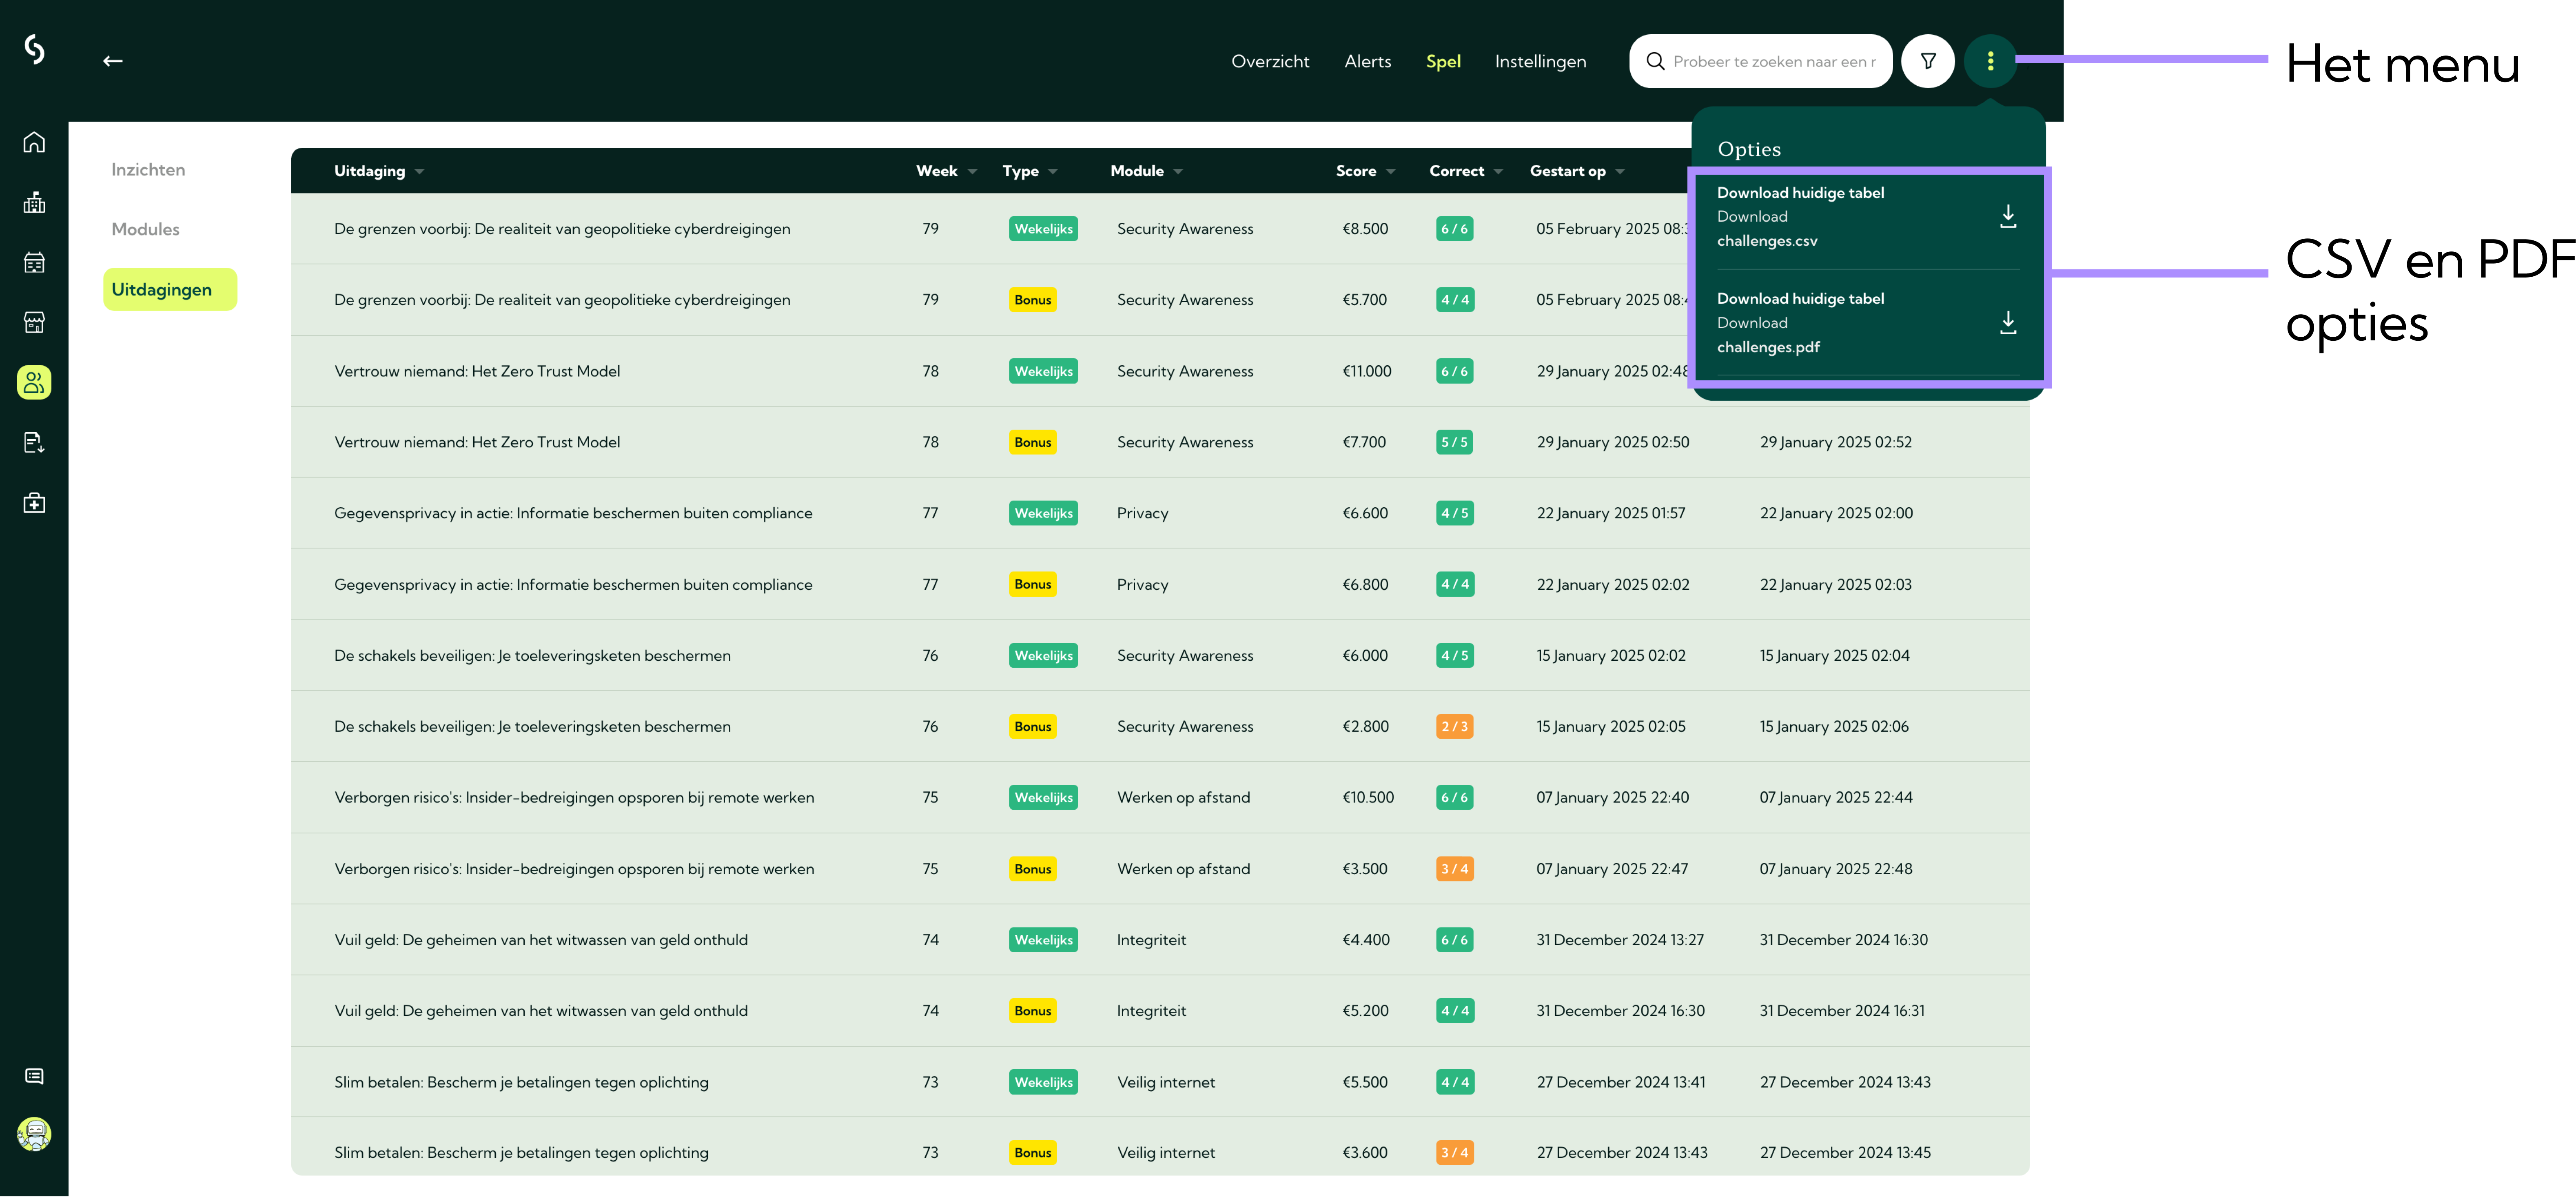Open the three-dot options menu

(x=1990, y=61)
